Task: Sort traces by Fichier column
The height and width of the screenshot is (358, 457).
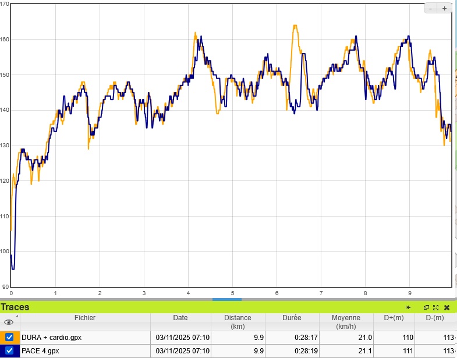Action: (x=84, y=318)
